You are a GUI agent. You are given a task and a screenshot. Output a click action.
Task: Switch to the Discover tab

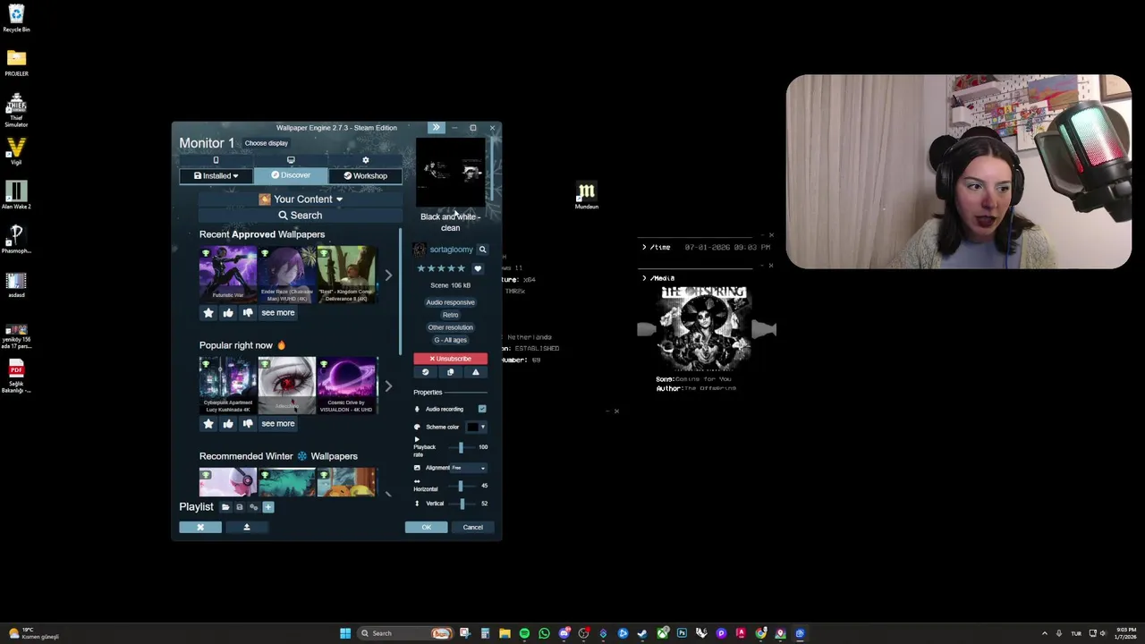point(291,175)
